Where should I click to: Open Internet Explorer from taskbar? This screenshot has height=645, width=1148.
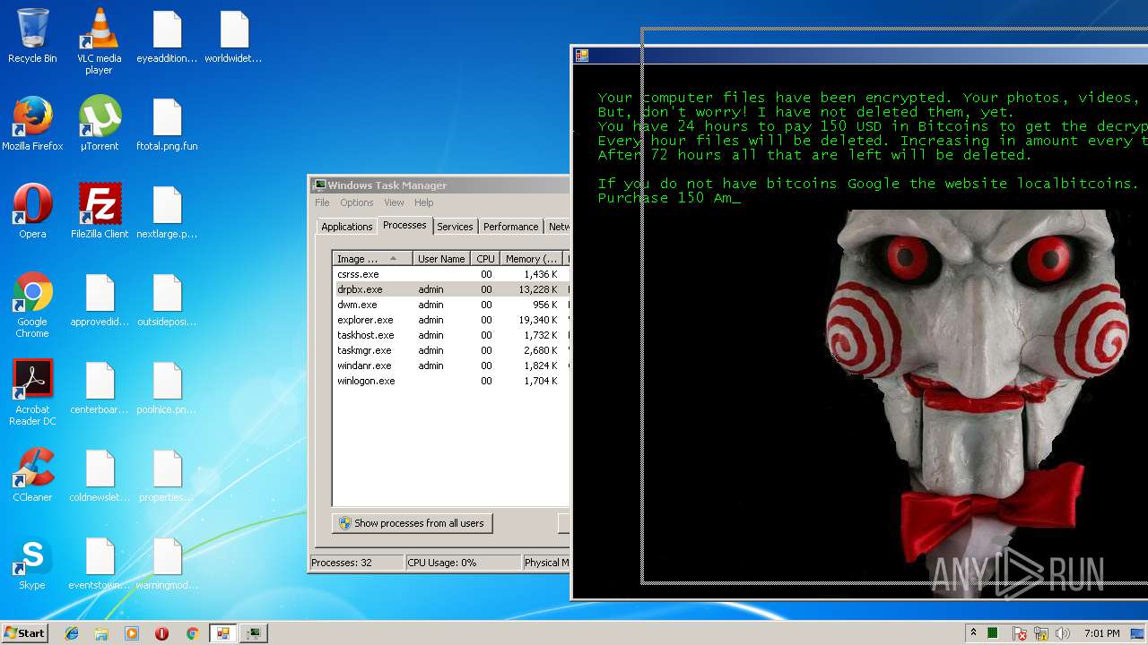point(72,633)
